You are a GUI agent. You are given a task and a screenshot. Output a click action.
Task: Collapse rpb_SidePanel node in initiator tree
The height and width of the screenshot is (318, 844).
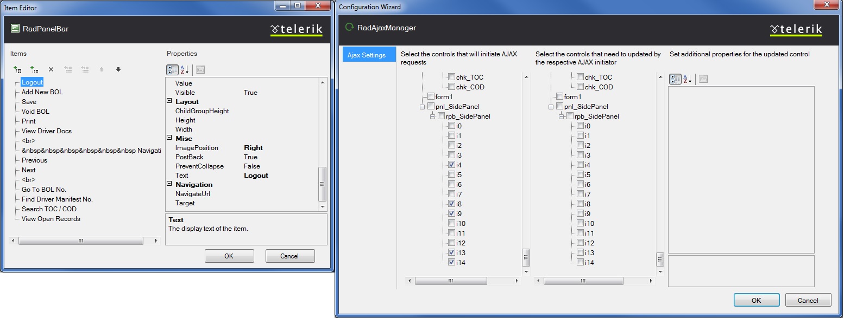click(x=433, y=116)
